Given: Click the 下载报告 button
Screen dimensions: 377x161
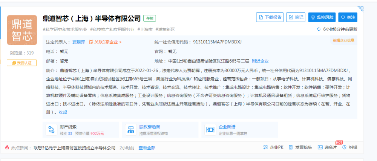Looking at the screenshot, I should pos(270,17).
